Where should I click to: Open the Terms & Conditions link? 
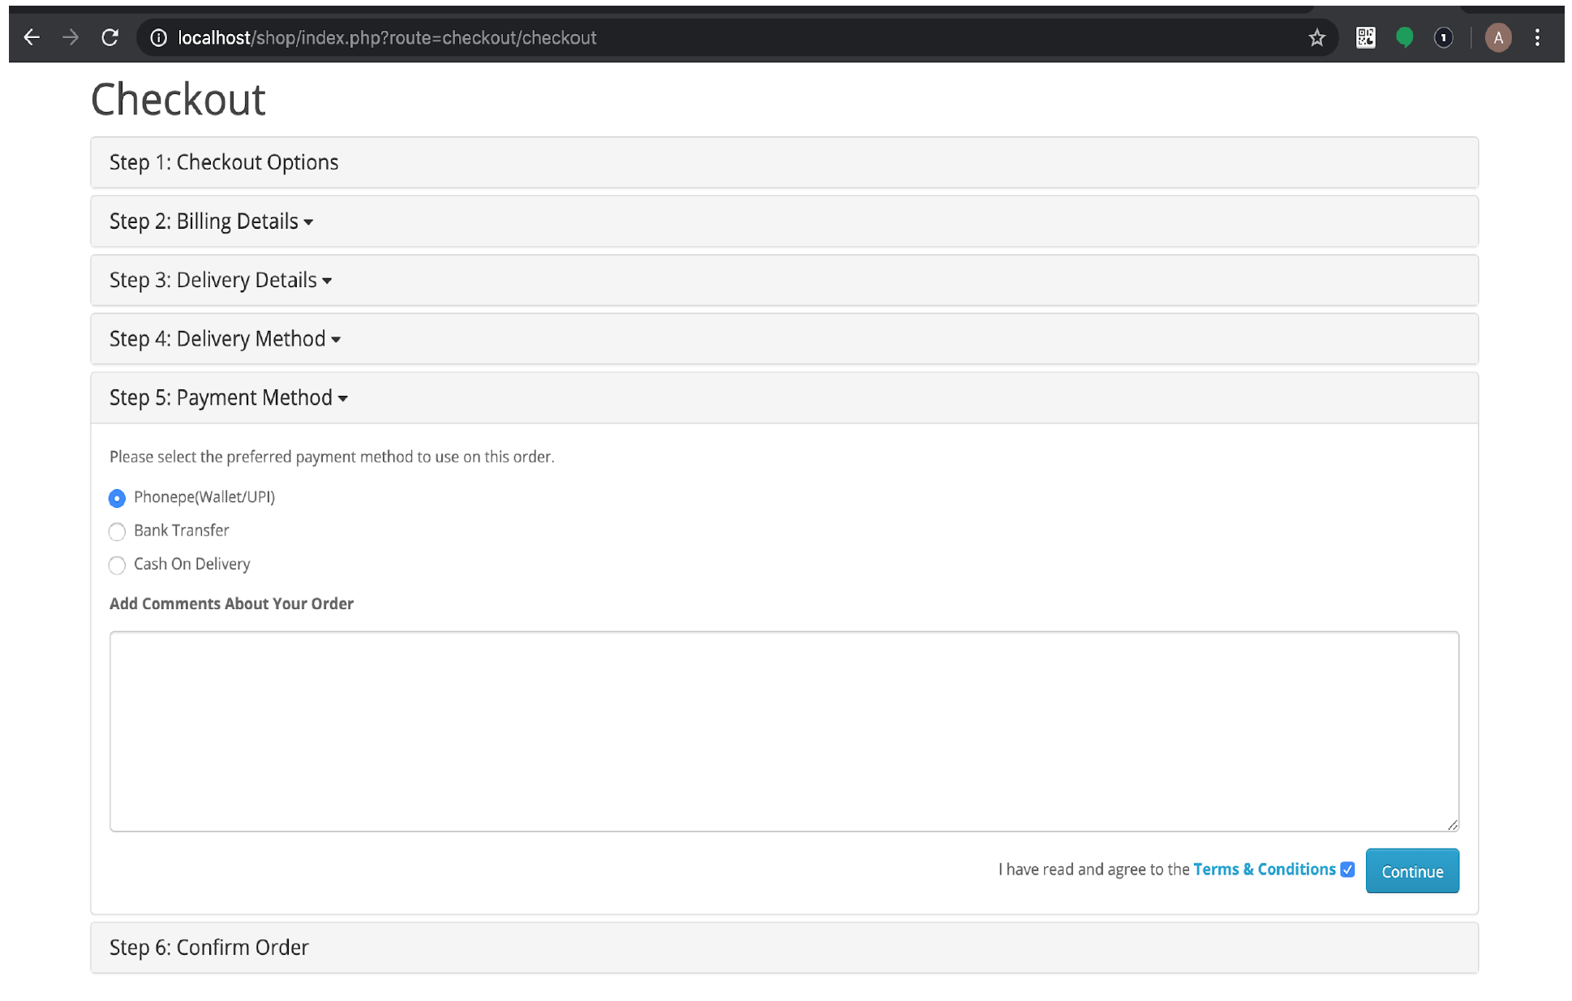(1264, 870)
